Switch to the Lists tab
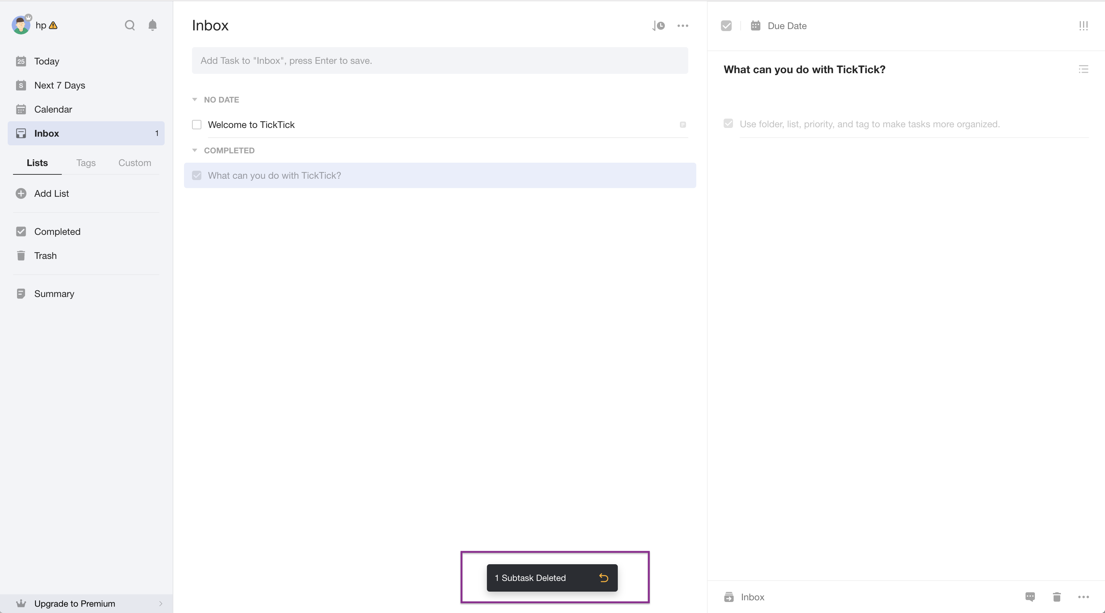This screenshot has width=1105, height=613. pos(37,163)
